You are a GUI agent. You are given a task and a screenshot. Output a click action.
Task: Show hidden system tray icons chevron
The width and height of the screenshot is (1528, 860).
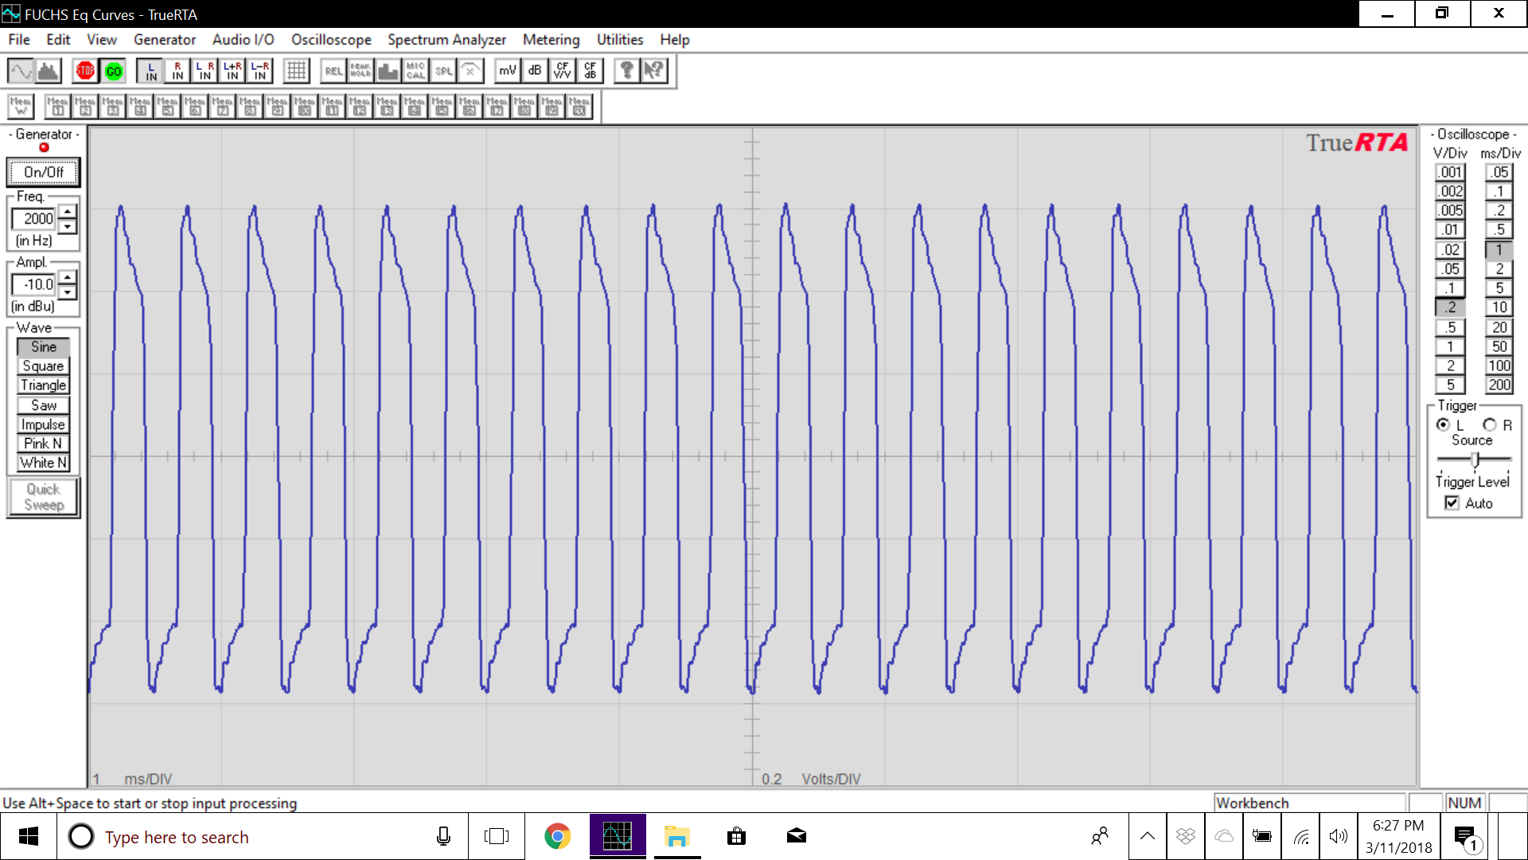coord(1147,836)
